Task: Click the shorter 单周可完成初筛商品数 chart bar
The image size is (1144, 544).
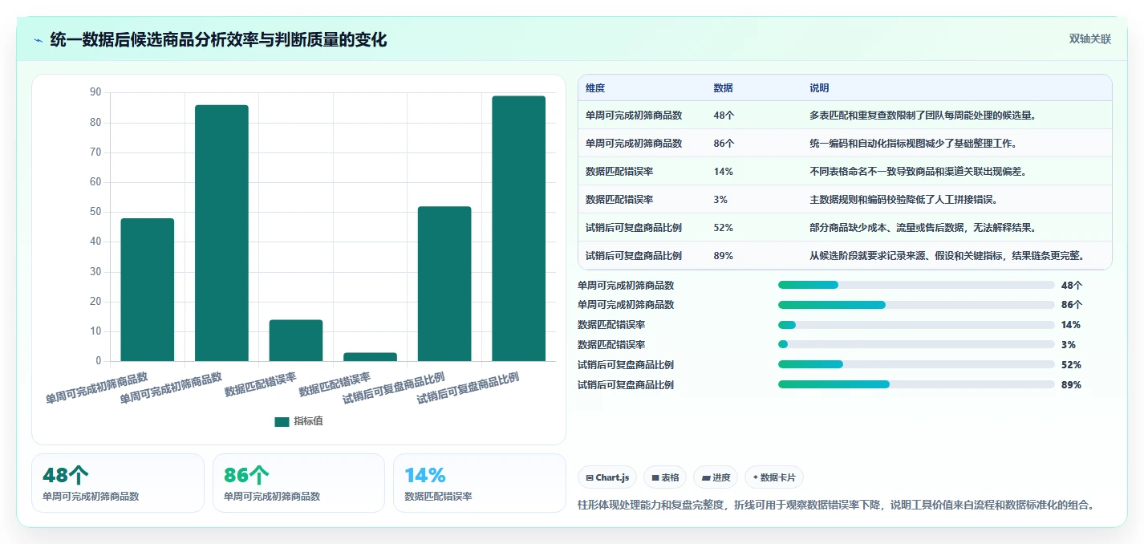Action: tap(148, 290)
